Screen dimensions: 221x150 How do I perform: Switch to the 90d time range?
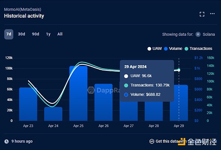pos(35,34)
